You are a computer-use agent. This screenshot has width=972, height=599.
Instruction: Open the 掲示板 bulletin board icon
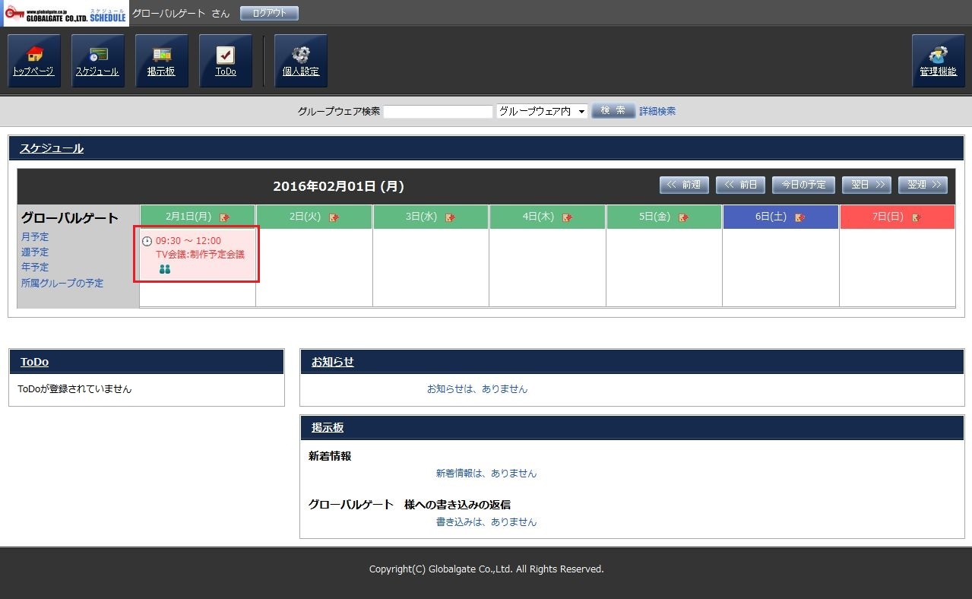[x=162, y=61]
